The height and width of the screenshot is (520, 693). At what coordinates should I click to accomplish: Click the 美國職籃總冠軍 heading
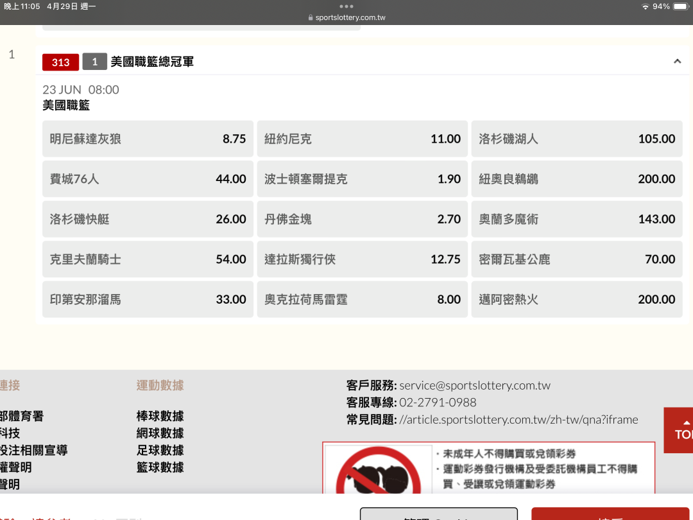[152, 62]
